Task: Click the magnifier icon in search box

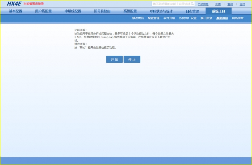Action: [x=192, y=4]
